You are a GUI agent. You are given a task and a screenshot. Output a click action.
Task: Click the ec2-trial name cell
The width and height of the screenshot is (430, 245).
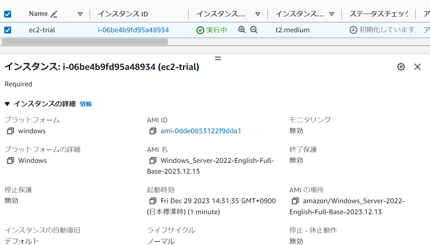click(42, 30)
